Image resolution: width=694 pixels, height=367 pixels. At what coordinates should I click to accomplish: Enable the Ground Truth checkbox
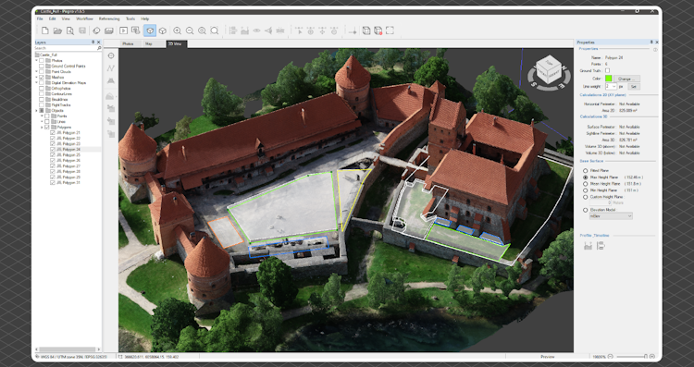click(x=607, y=71)
